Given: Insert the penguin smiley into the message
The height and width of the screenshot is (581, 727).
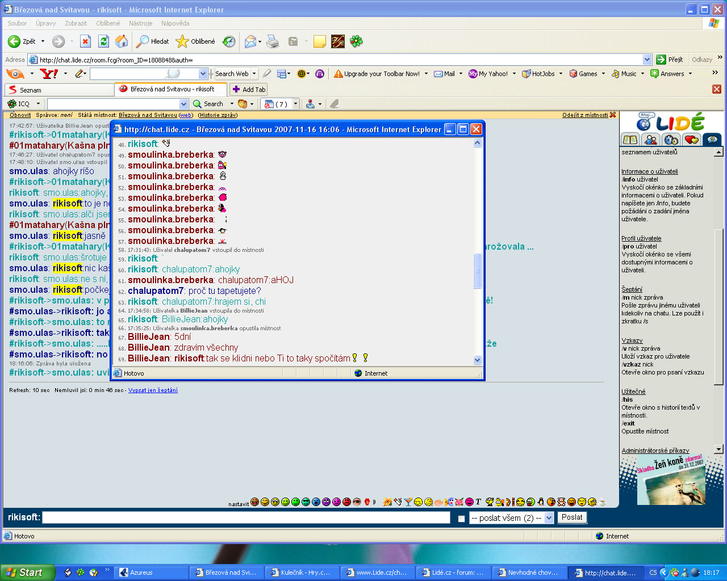Looking at the screenshot, I should click(541, 502).
